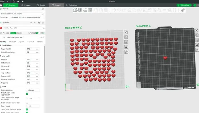This screenshot has width=199, height=113.
Task: Open plate settings gear on the first plate
Action: coord(126,52)
